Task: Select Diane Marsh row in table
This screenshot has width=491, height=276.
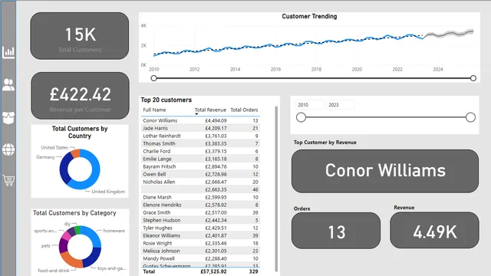Action: [x=200, y=197]
